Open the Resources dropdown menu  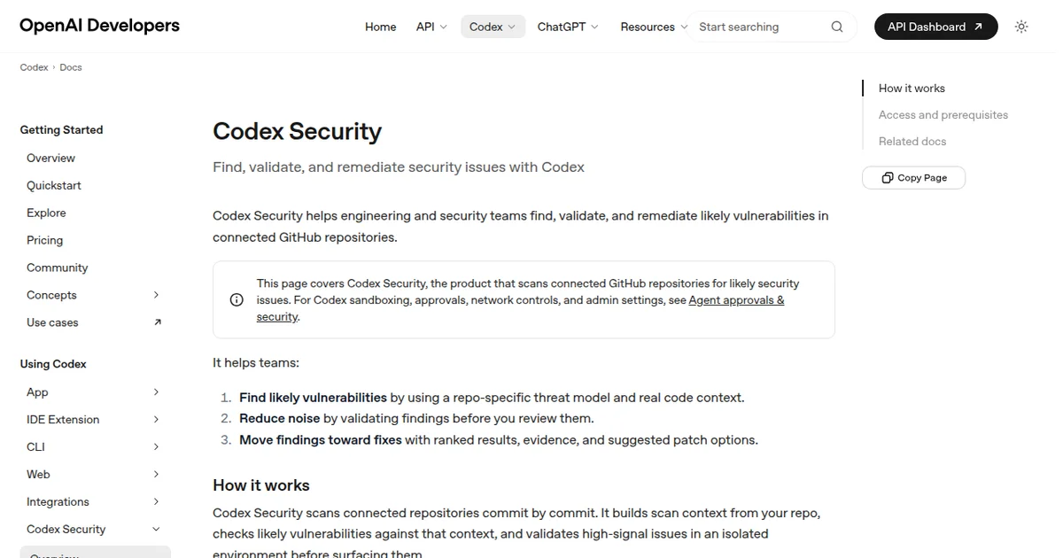click(x=653, y=27)
